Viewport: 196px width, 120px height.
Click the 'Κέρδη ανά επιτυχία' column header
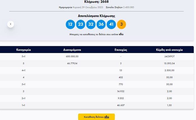click(x=169, y=50)
